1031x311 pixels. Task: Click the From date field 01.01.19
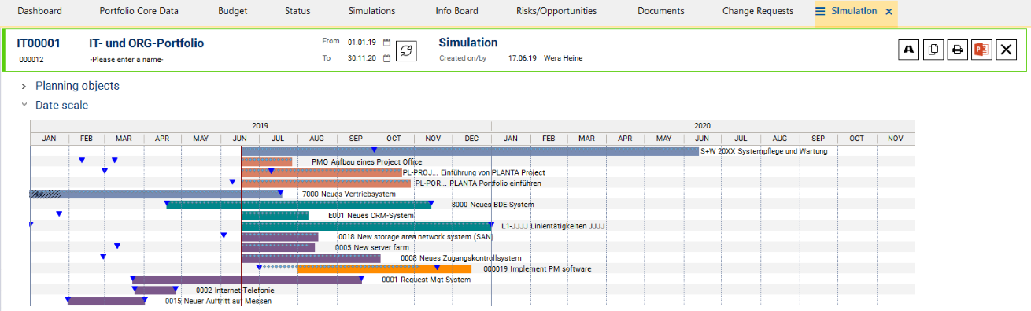362,42
